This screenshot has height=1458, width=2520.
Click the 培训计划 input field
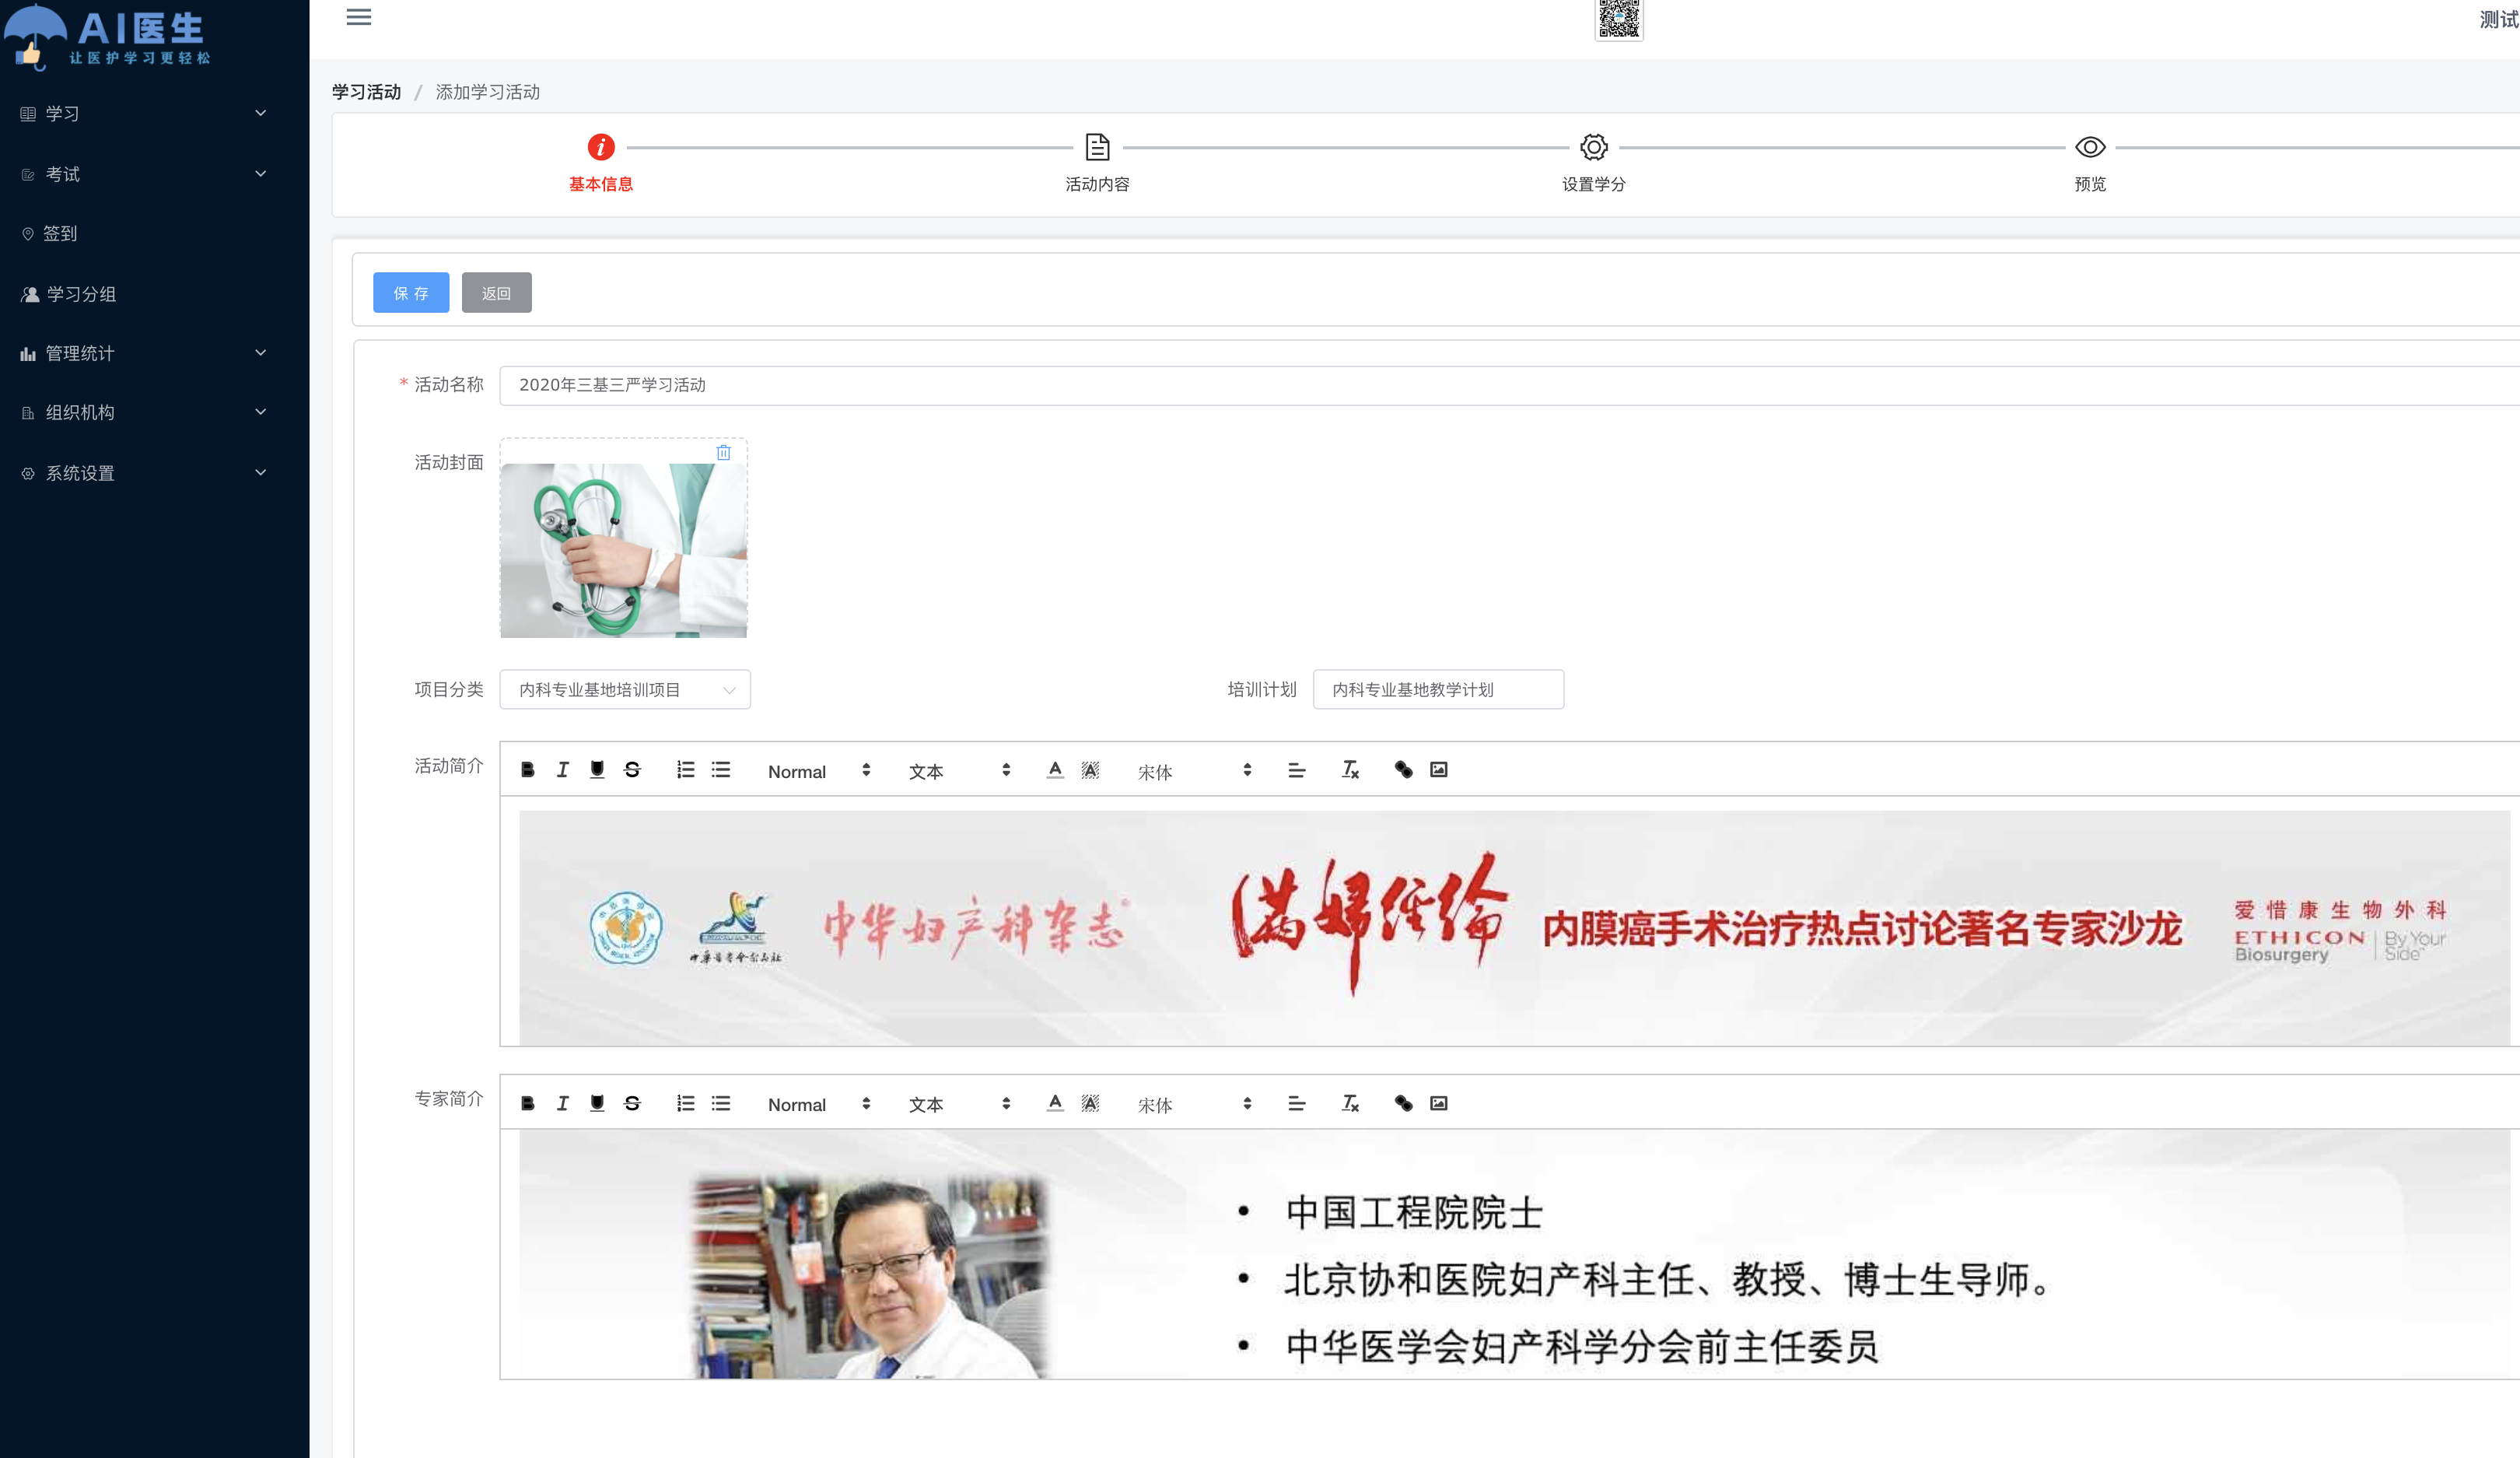pos(1438,689)
